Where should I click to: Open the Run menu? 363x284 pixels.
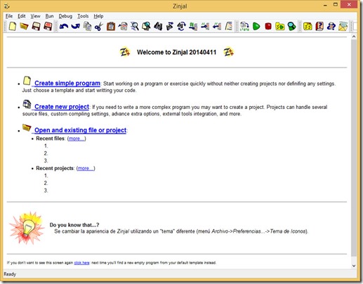pyautogui.click(x=49, y=16)
